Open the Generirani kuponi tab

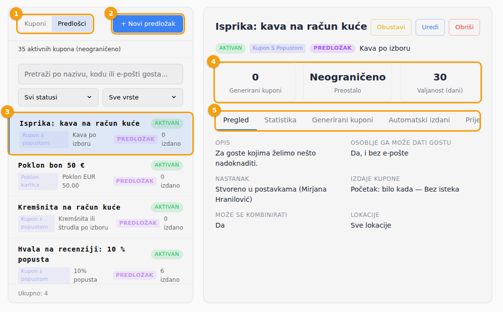pos(342,120)
